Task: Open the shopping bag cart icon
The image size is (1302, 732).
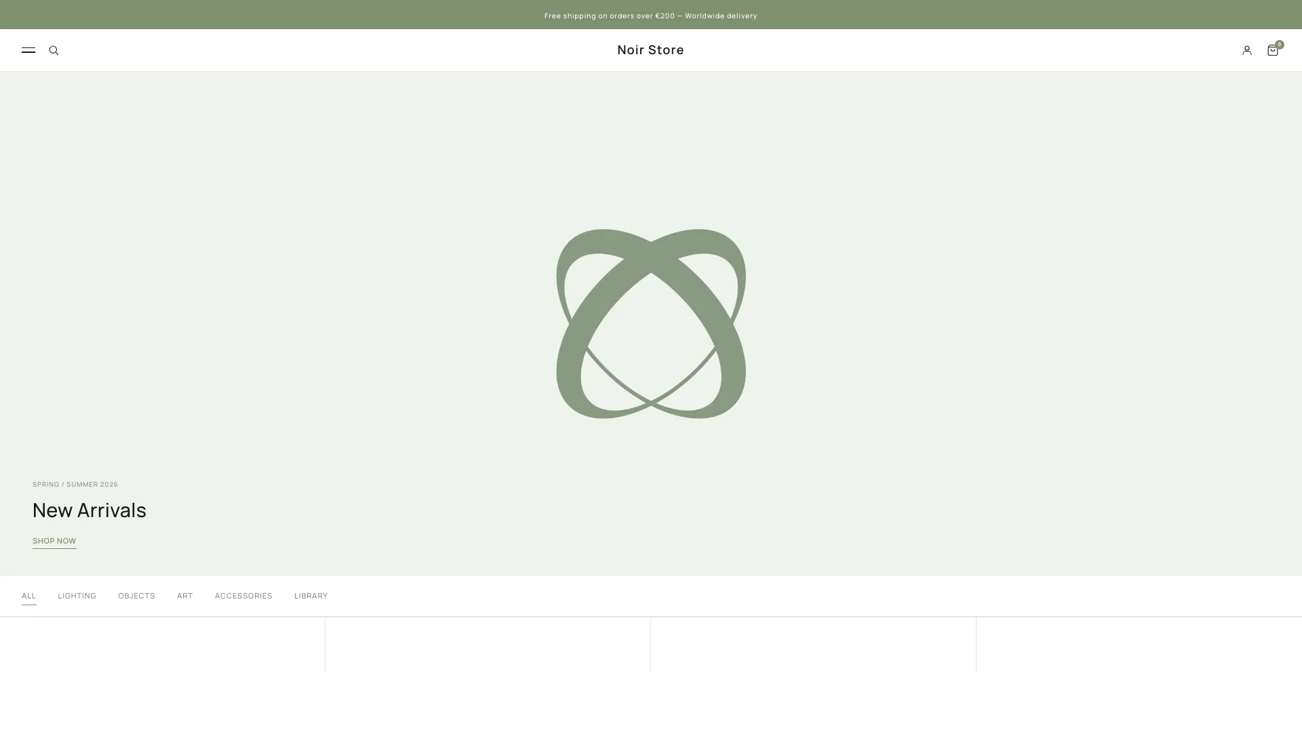Action: (1272, 51)
